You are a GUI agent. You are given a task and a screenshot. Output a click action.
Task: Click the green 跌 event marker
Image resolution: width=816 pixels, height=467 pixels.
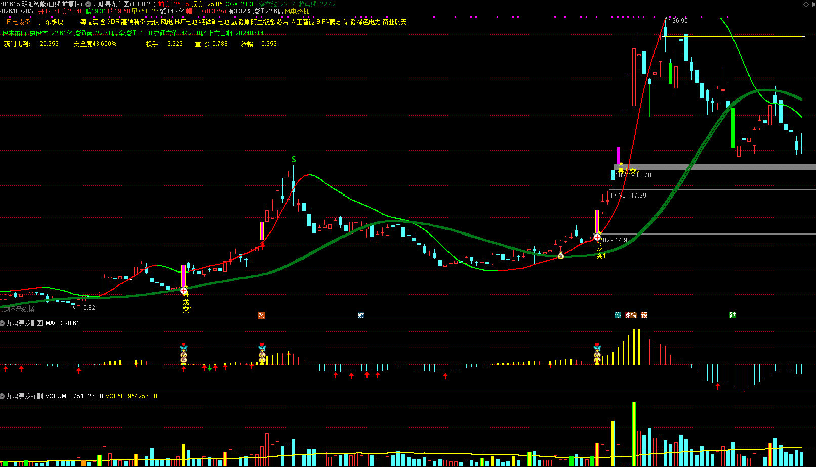(x=732, y=315)
